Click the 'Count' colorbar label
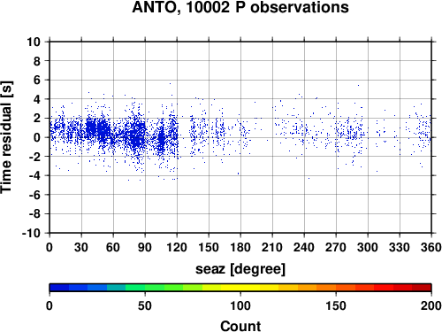Viewport: 442px width, 332px height. point(240,326)
